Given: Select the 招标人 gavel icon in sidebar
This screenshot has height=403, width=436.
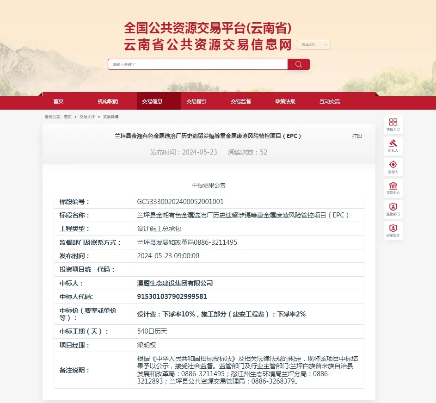Looking at the screenshot, I should coord(393,145).
